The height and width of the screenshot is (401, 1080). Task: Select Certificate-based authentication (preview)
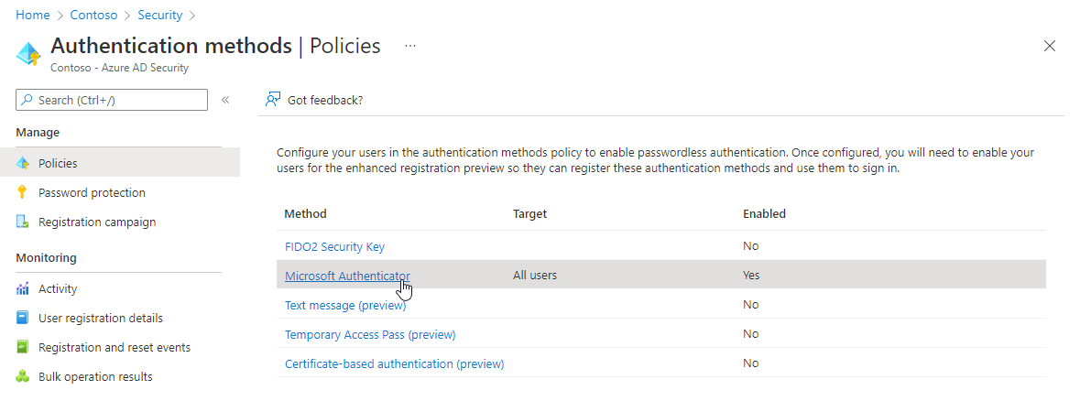click(x=395, y=363)
